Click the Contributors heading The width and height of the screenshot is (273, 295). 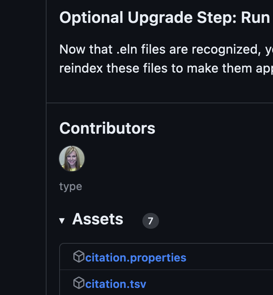(107, 128)
